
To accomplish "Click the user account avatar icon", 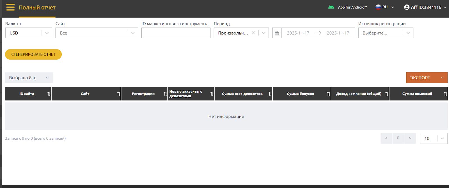I will point(407,7).
